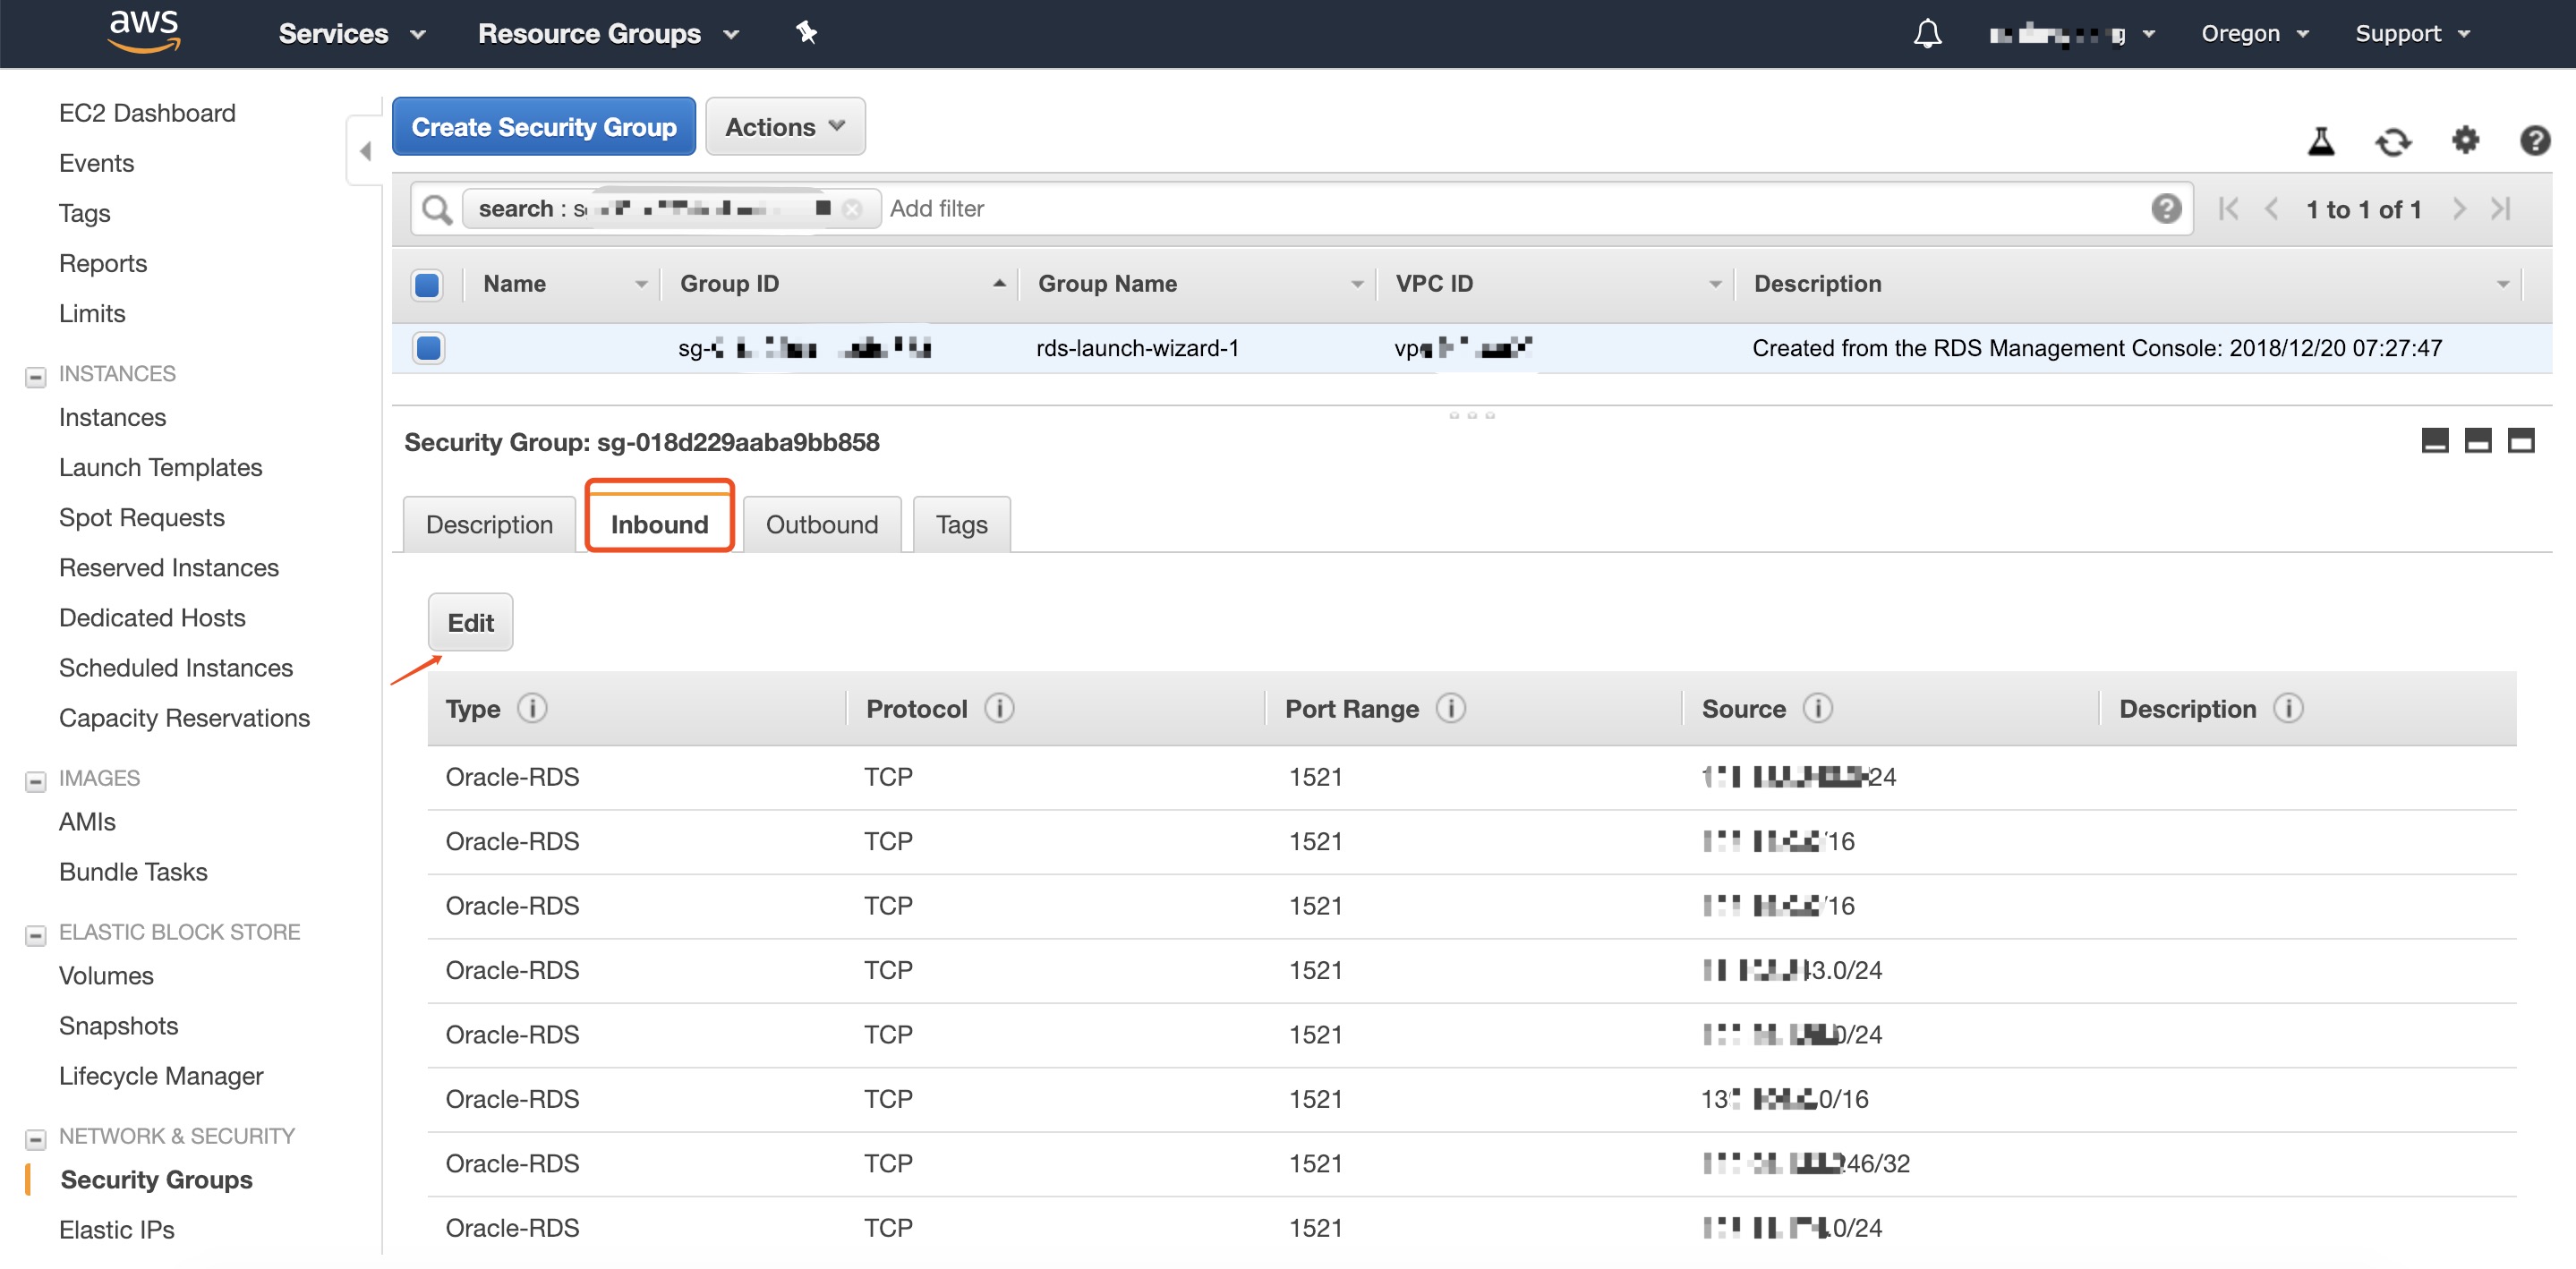Click the Edit inbound rules button

pyautogui.click(x=470, y=622)
